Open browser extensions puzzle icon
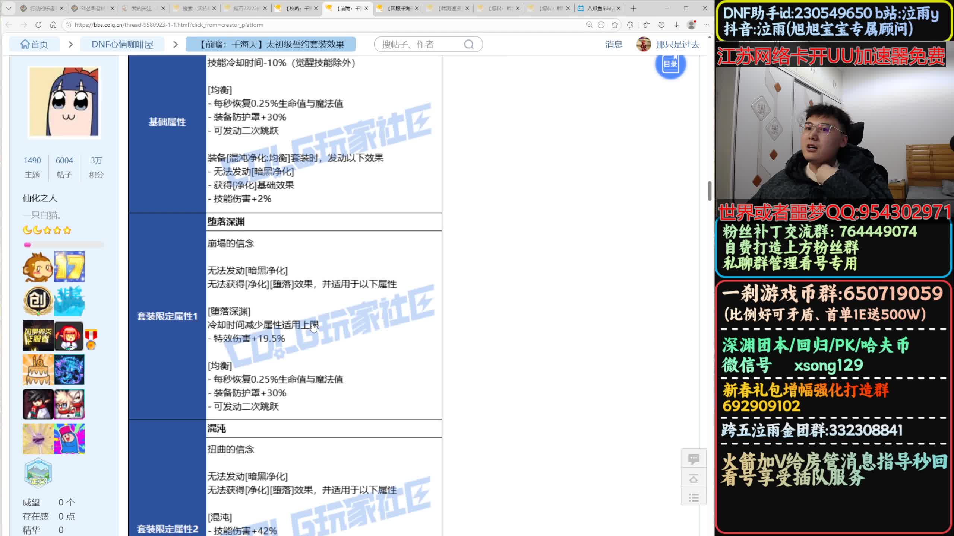Viewport: 954px width, 536px height. pyautogui.click(x=630, y=25)
